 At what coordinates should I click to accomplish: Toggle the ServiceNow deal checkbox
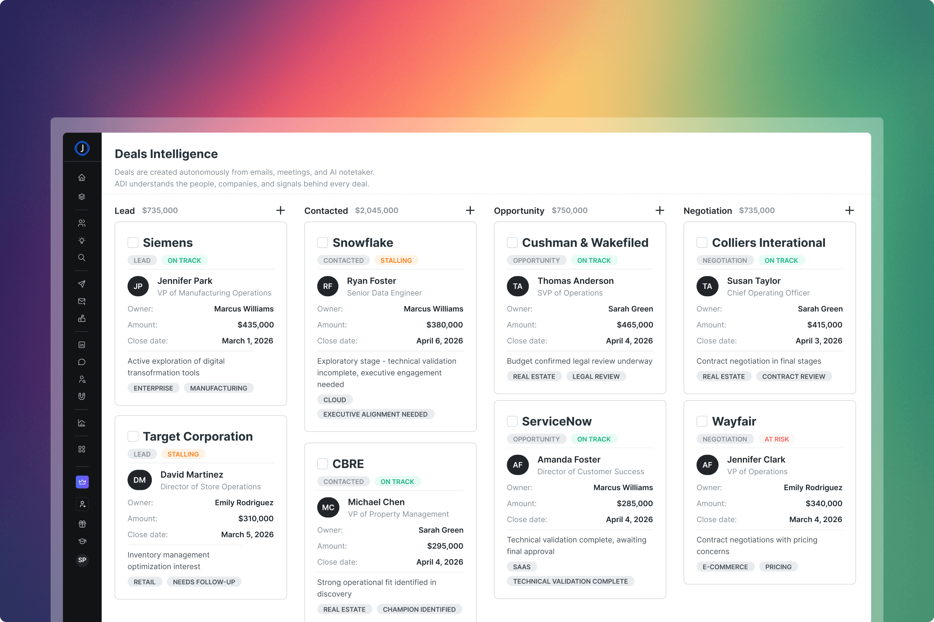point(512,421)
